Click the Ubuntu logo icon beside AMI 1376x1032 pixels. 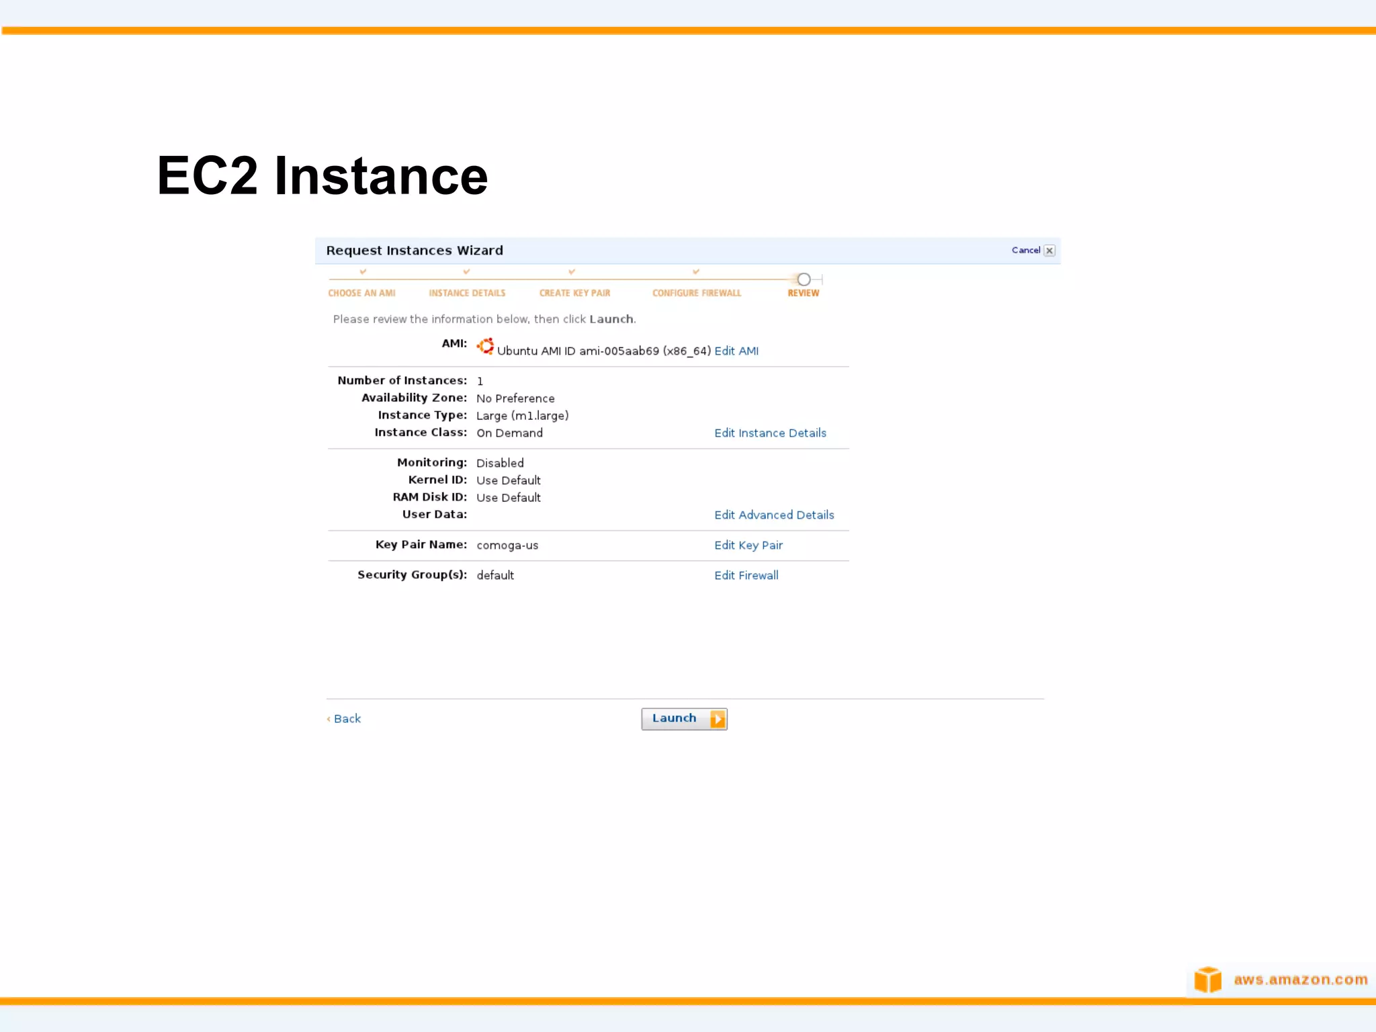[x=485, y=347]
